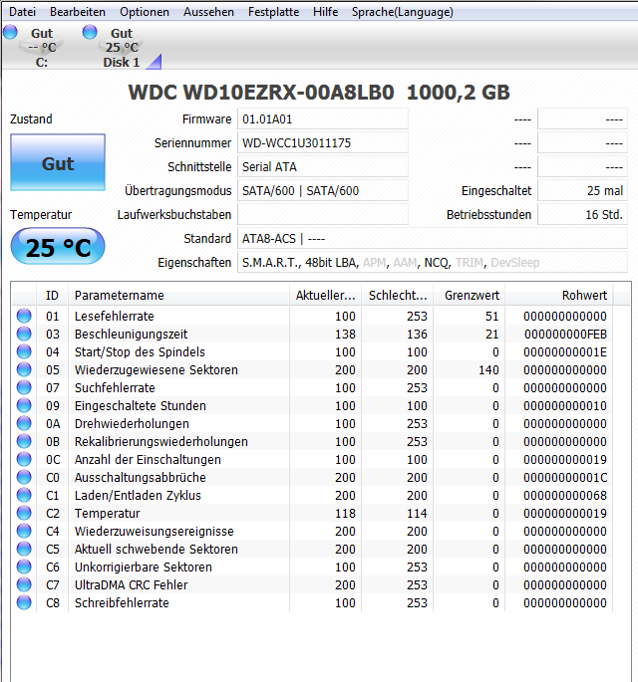Click the blue status orb for C: drive
Screen dimensions: 638x682
pyautogui.click(x=10, y=32)
